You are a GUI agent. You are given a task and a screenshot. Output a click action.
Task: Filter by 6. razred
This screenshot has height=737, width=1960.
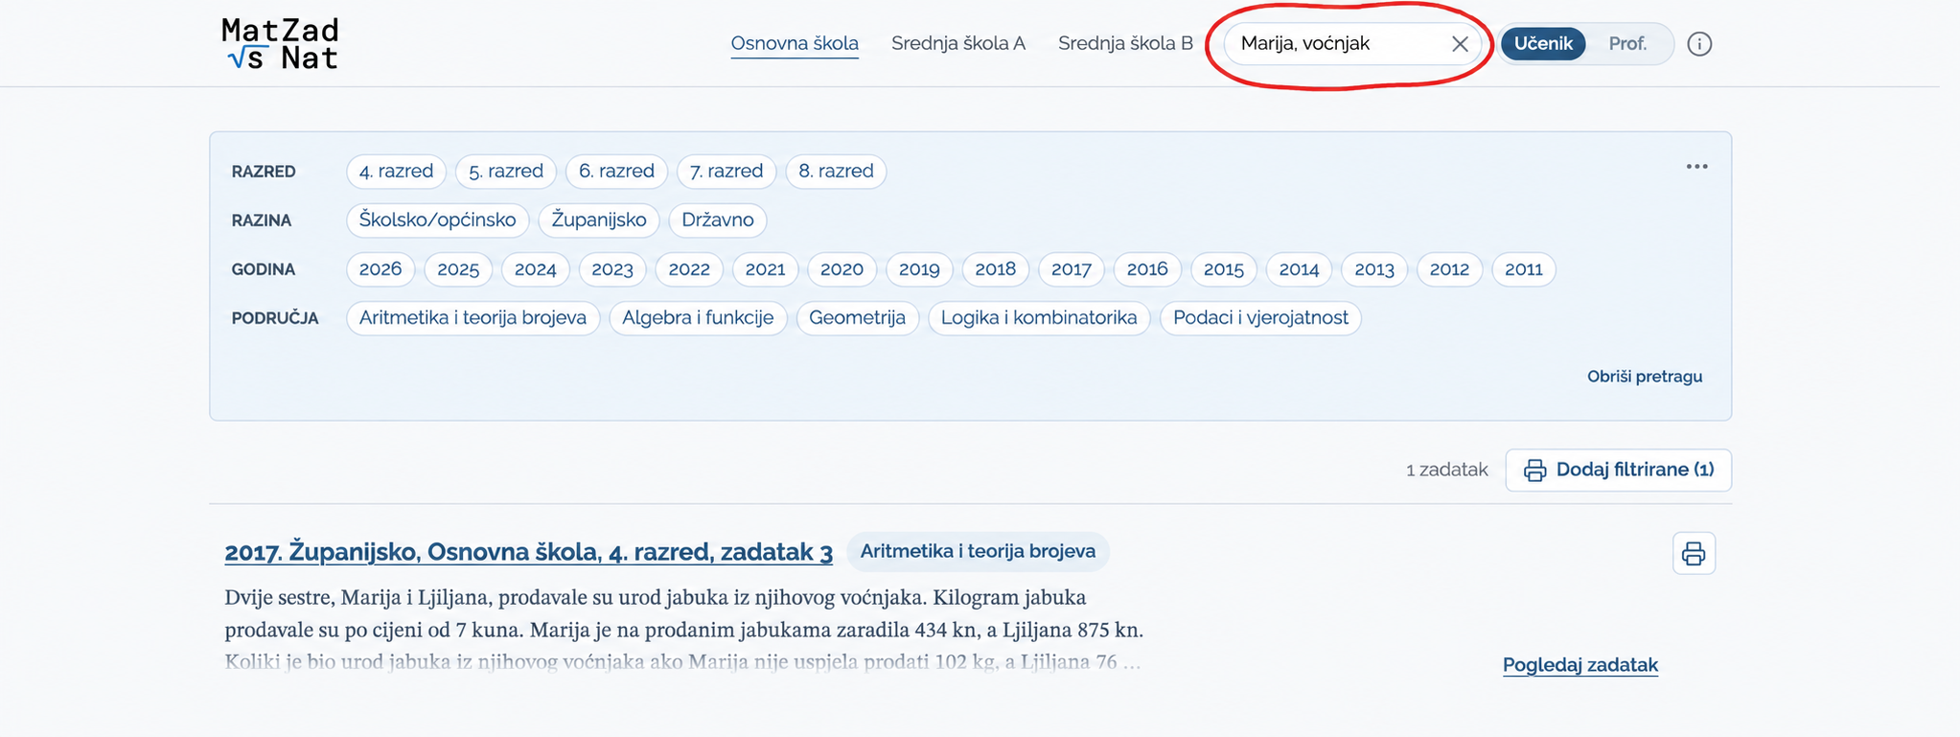616,172
